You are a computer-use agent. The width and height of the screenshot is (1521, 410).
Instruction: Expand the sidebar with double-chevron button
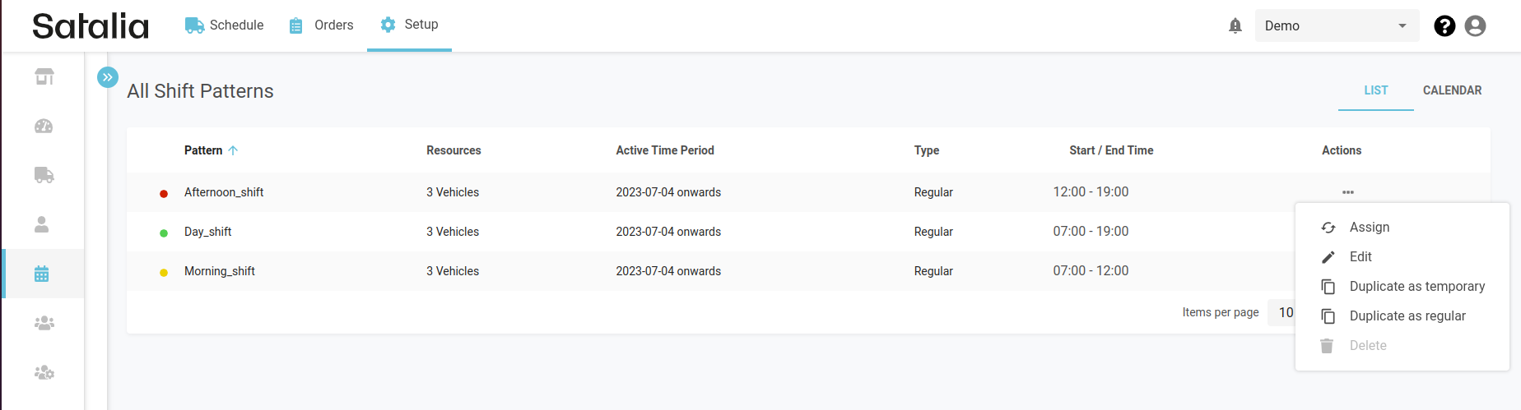coord(108,77)
